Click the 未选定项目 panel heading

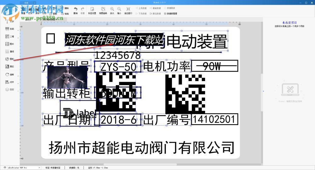pos(289,23)
